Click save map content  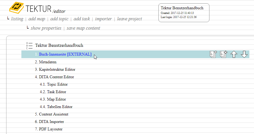pos(83,28)
